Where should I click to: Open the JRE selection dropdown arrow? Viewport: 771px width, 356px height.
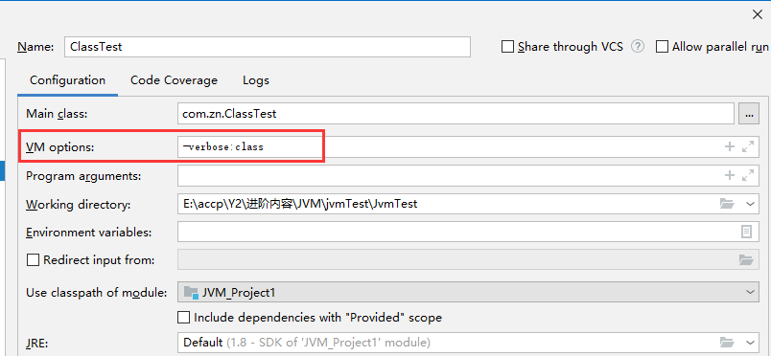750,342
